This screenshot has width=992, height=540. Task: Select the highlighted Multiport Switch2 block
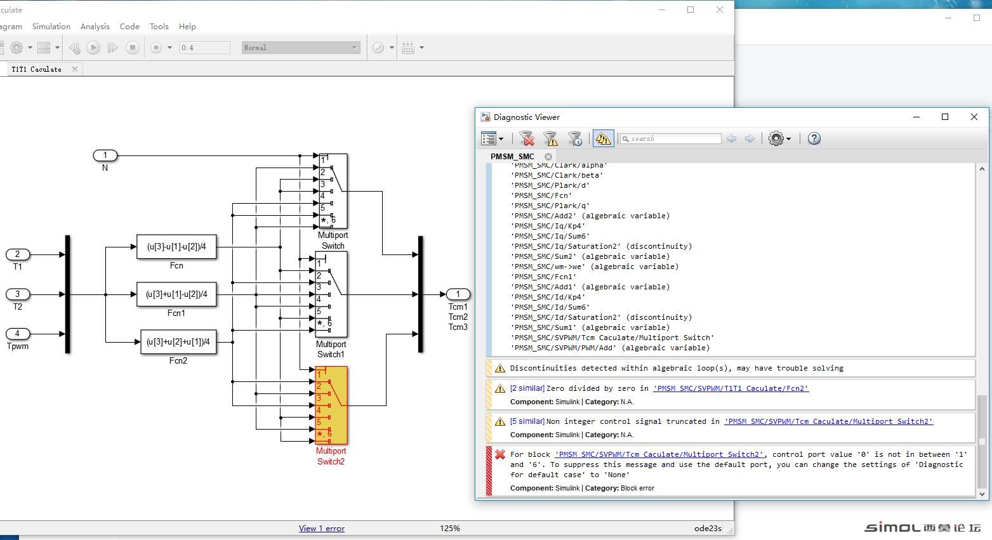[x=331, y=405]
